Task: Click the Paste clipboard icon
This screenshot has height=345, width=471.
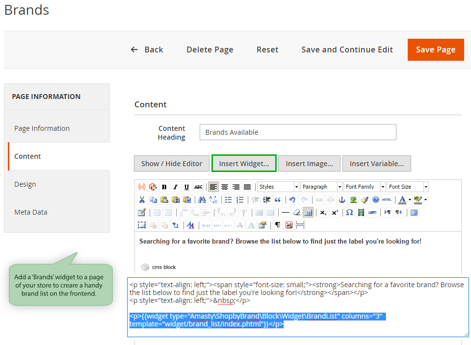Action: pyautogui.click(x=164, y=199)
